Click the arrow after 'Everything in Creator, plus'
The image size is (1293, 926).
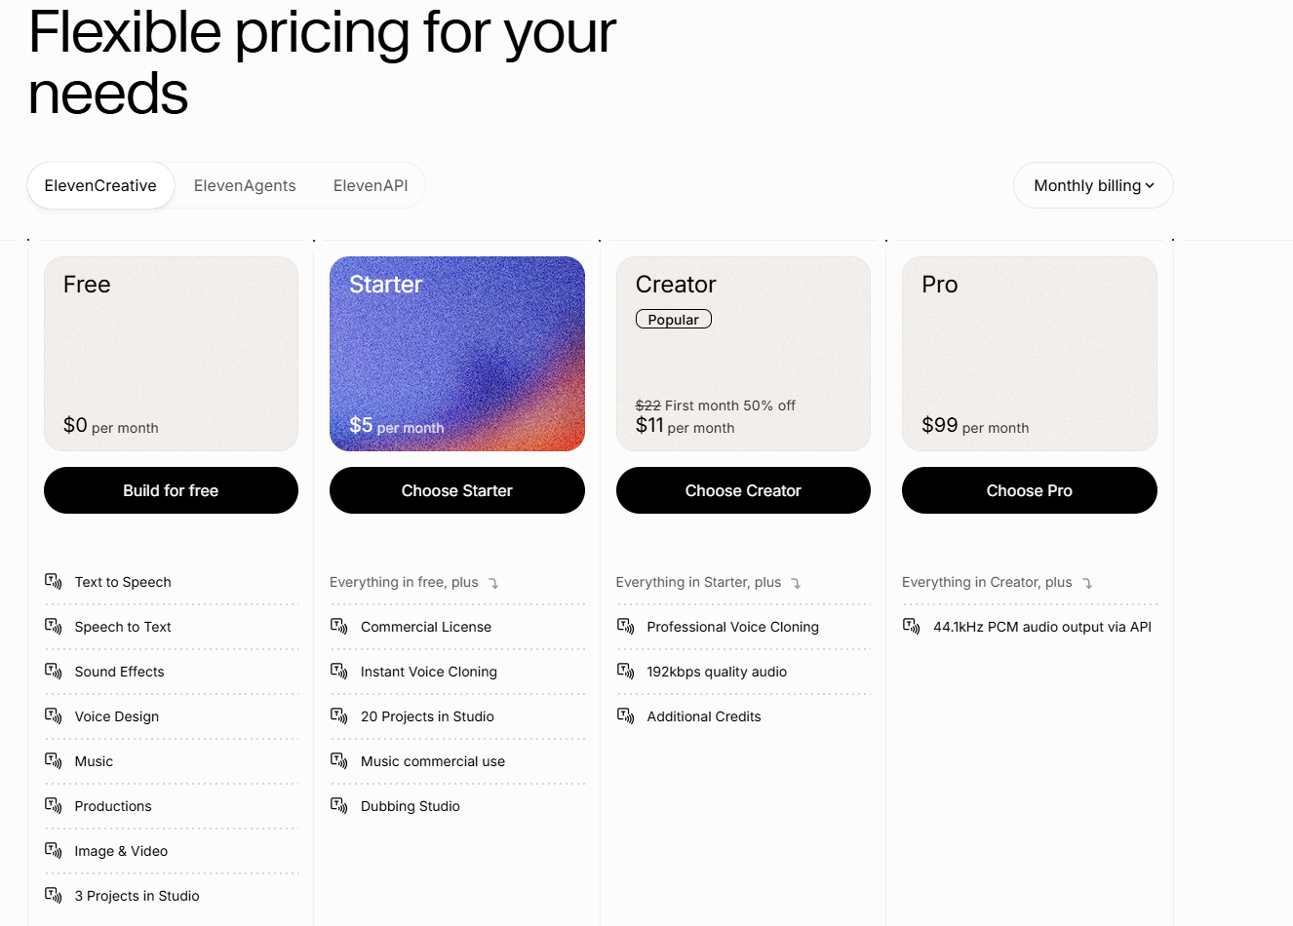pyautogui.click(x=1087, y=583)
